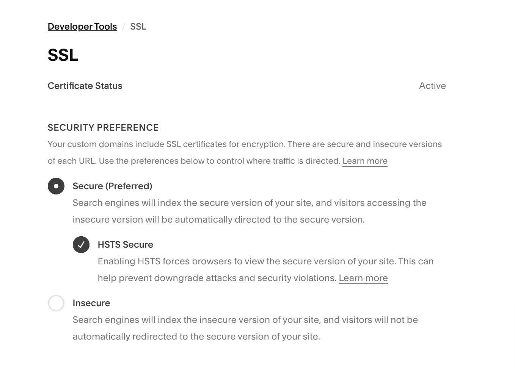
Task: Click the SSL breadcrumb item
Action: (138, 27)
